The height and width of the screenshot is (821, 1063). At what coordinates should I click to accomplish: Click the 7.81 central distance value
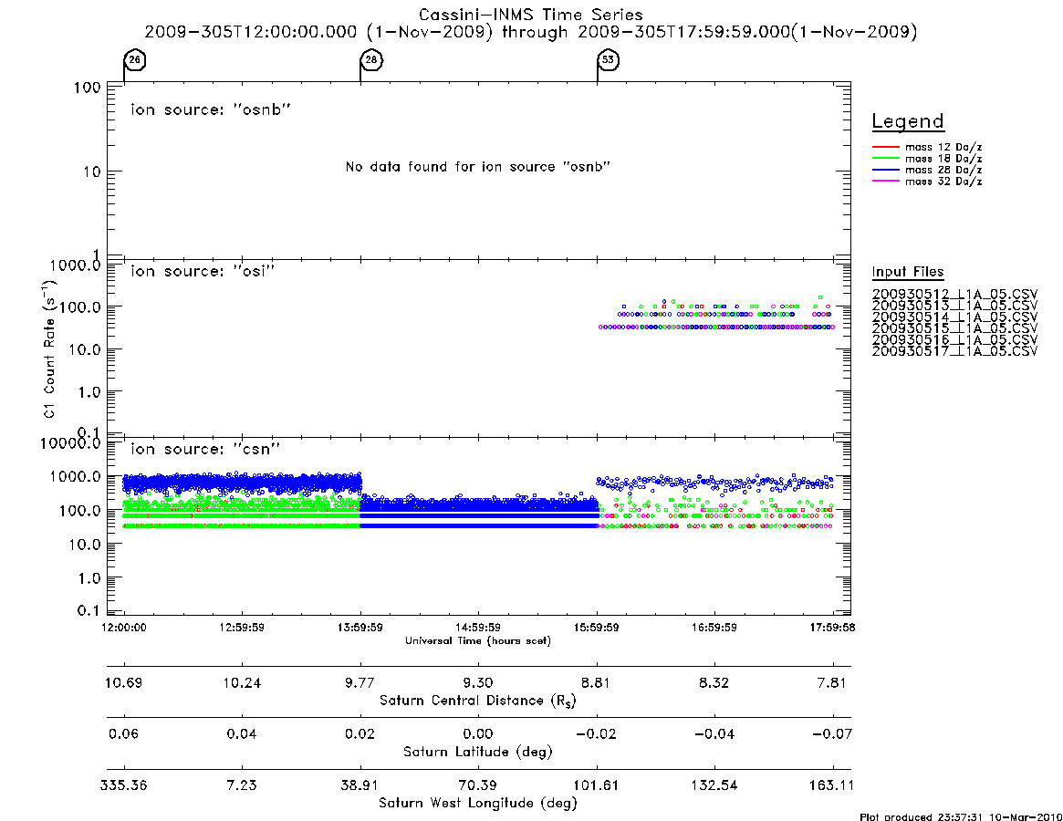[832, 682]
